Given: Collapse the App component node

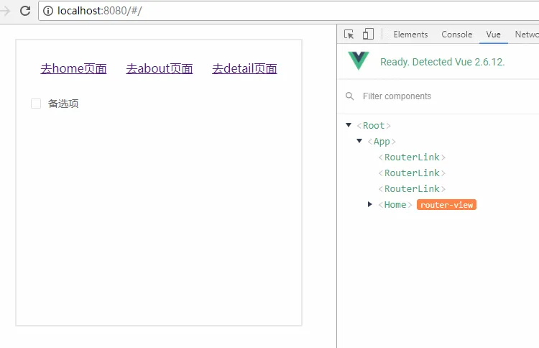Looking at the screenshot, I should click(x=359, y=141).
